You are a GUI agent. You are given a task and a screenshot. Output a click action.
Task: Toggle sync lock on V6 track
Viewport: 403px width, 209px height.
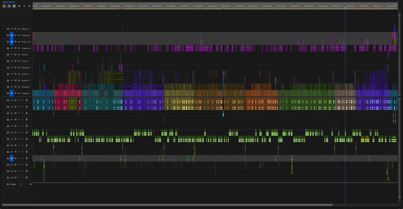click(15, 61)
